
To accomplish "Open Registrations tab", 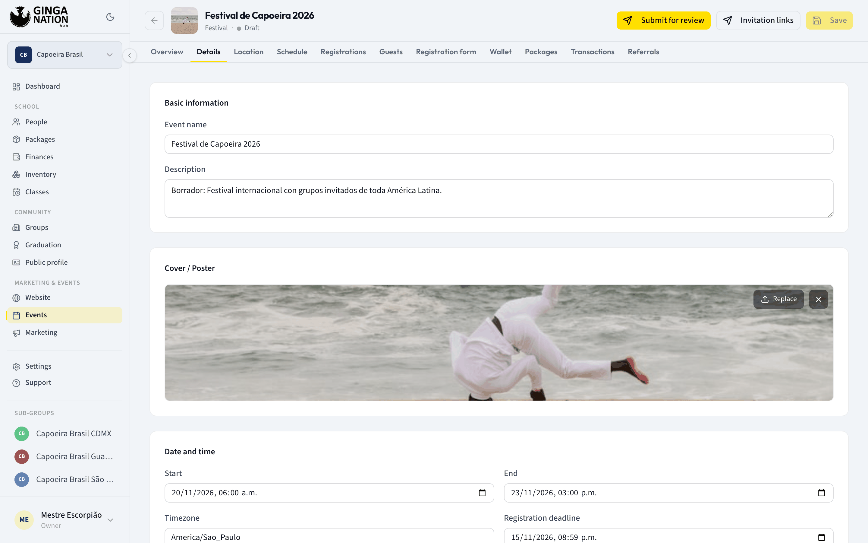I will [x=343, y=52].
